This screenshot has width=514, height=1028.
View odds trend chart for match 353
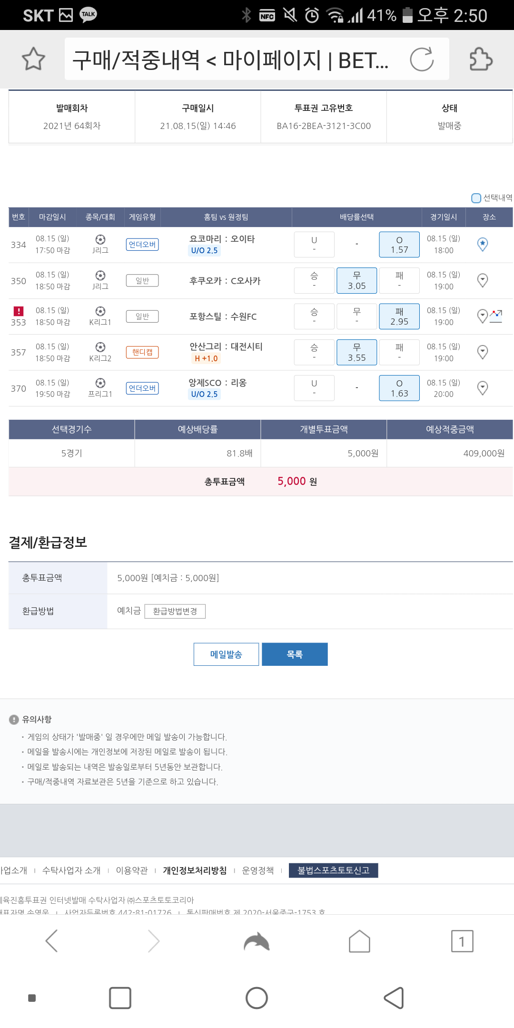pyautogui.click(x=496, y=316)
